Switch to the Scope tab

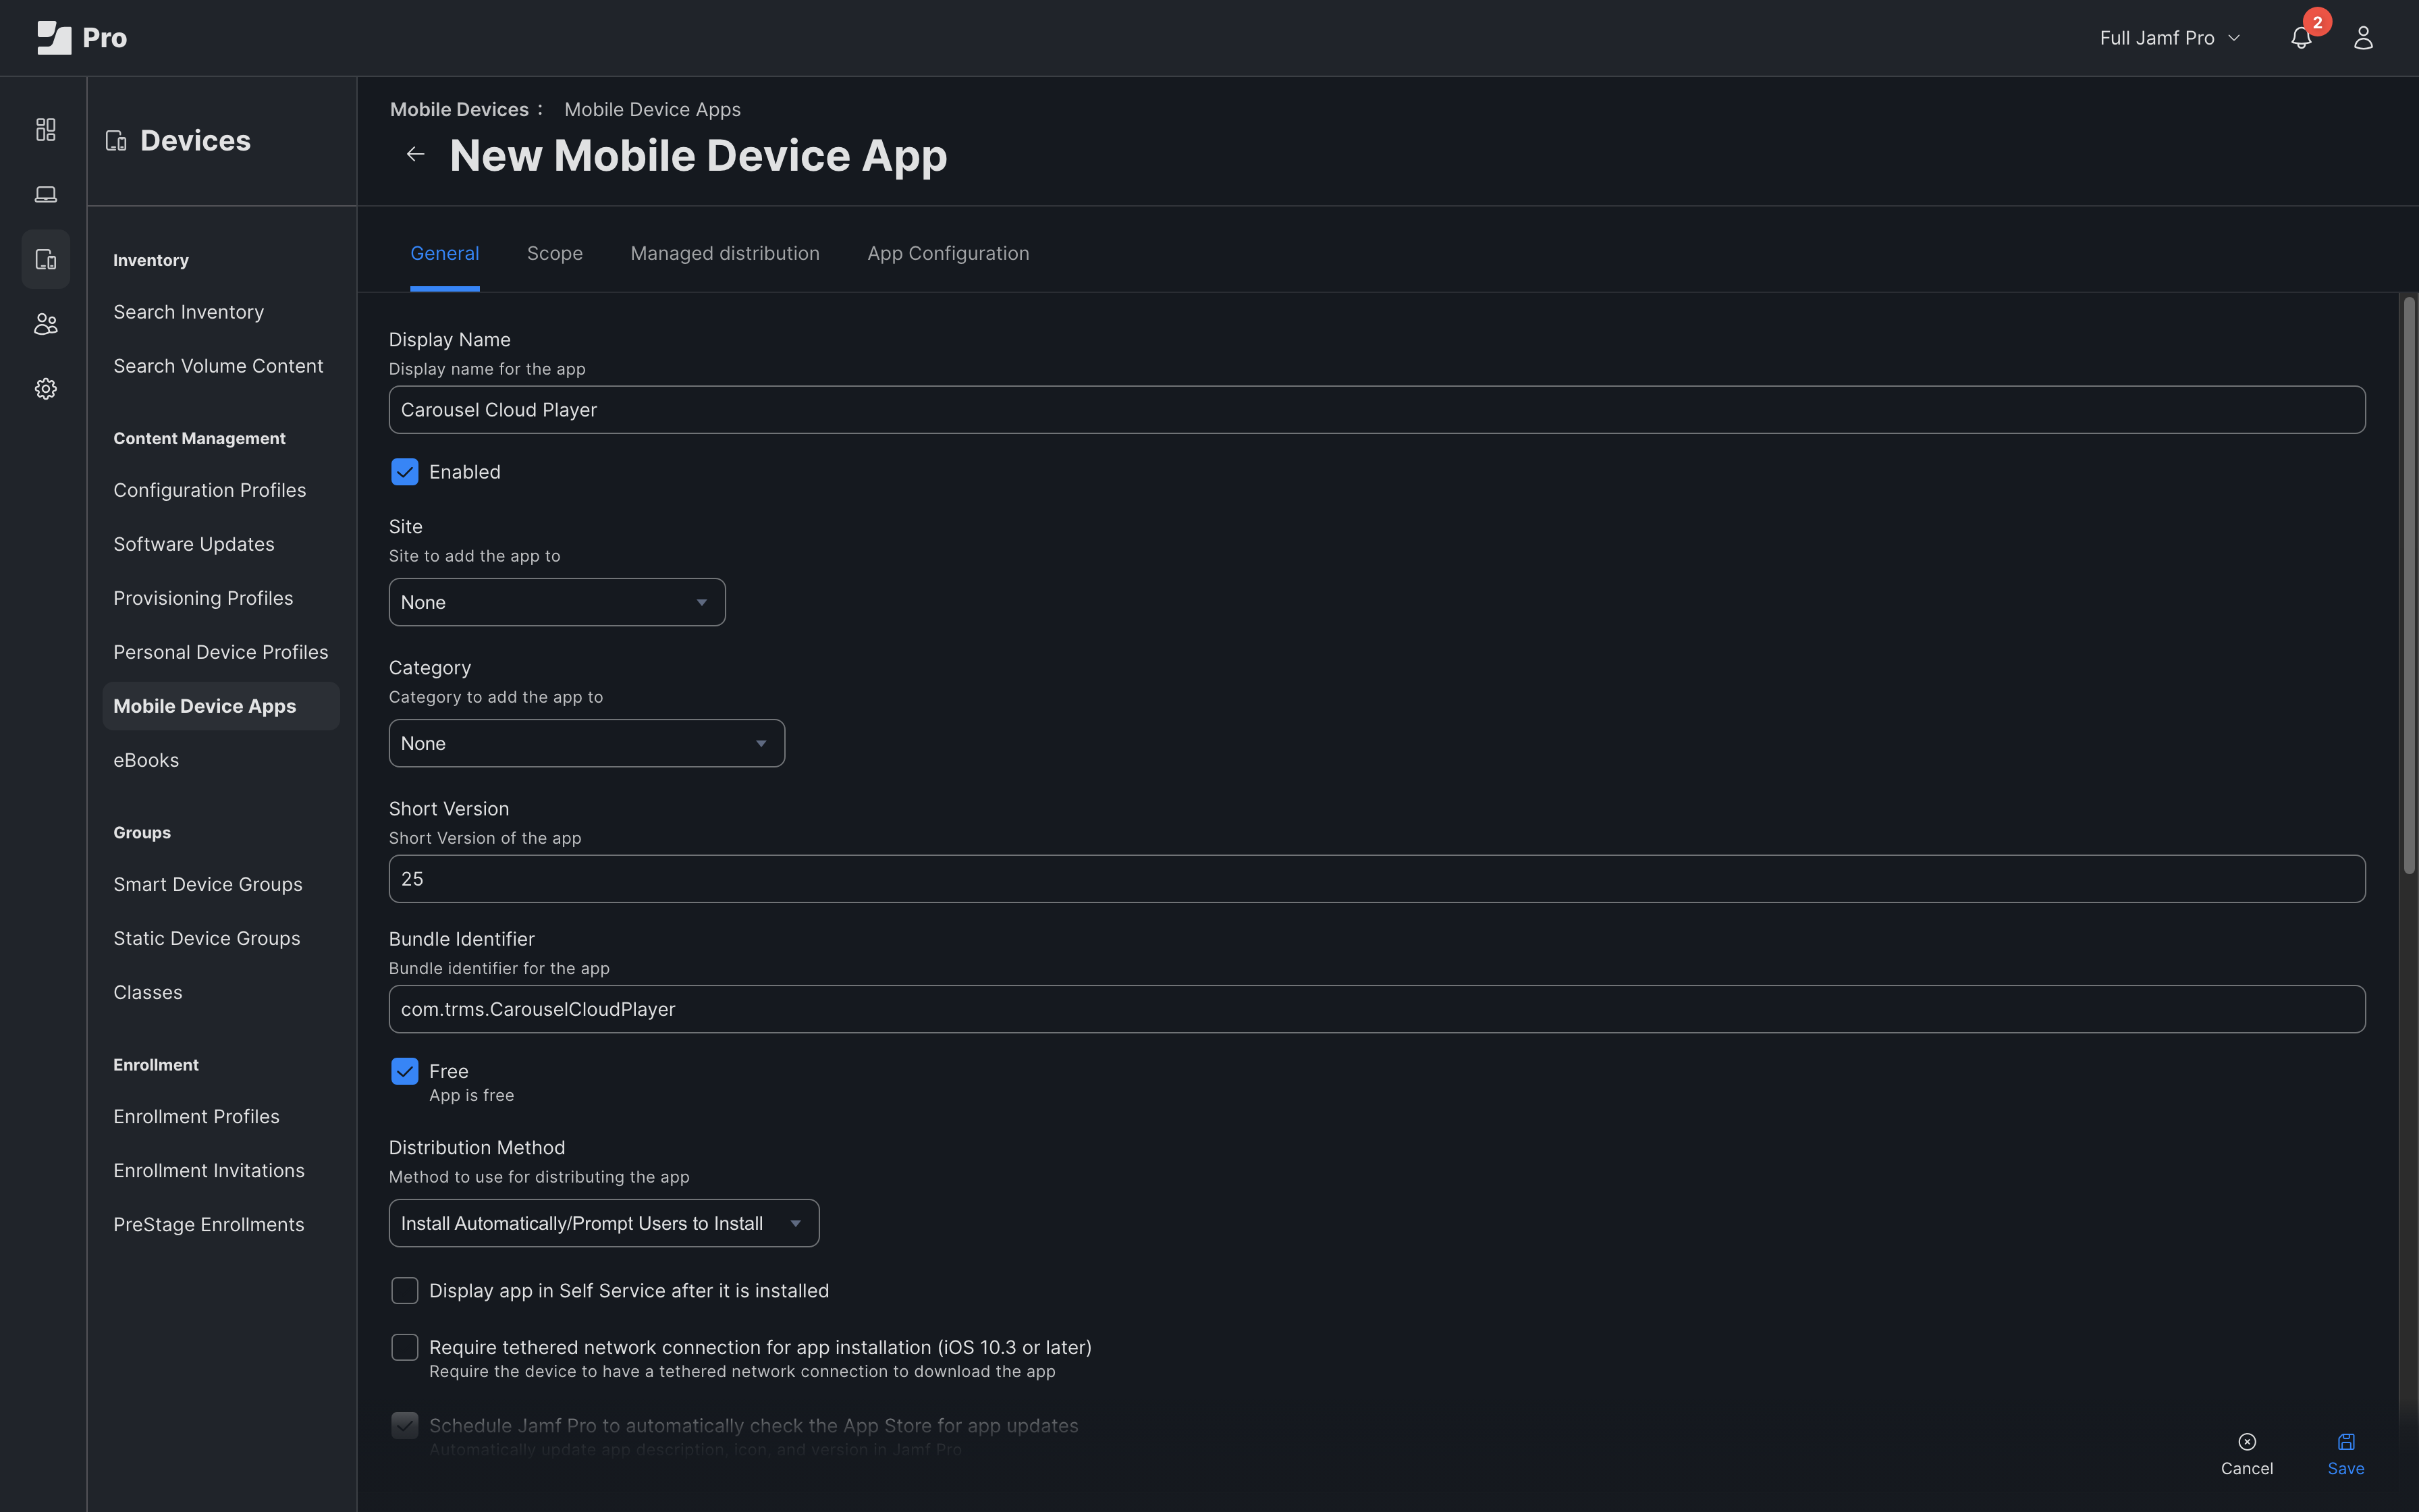coord(555,254)
